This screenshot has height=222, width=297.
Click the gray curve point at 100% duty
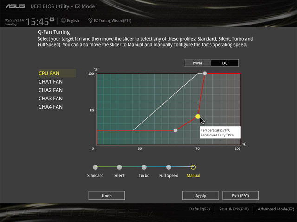(205, 73)
